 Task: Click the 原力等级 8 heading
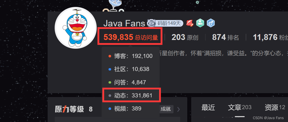click(x=74, y=109)
